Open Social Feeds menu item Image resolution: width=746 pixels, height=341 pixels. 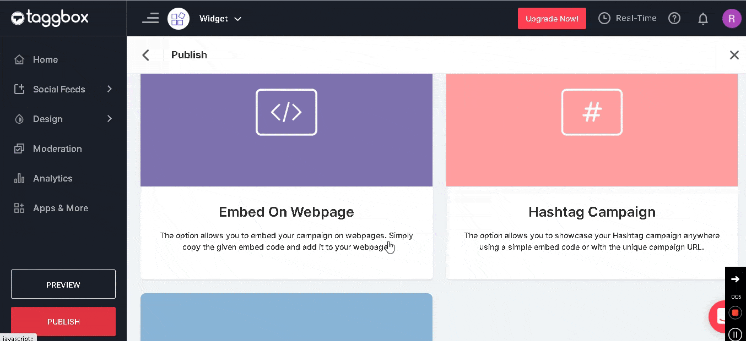[x=59, y=89]
